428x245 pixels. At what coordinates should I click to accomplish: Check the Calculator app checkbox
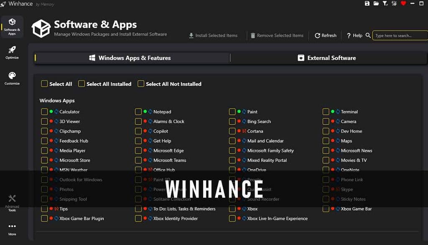click(x=44, y=112)
